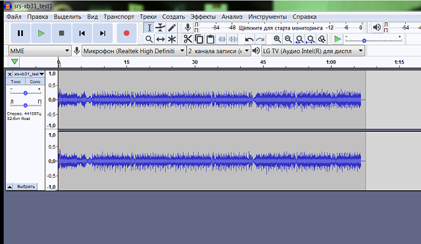
Task: Select the Envelope tool
Action: [x=161, y=28]
